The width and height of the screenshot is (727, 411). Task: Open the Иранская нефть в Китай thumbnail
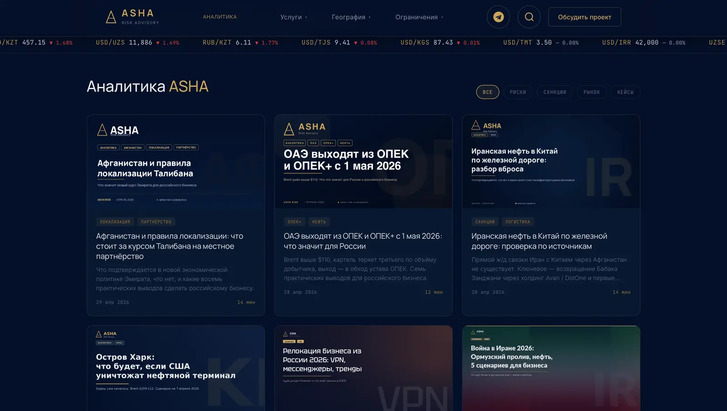[551, 162]
